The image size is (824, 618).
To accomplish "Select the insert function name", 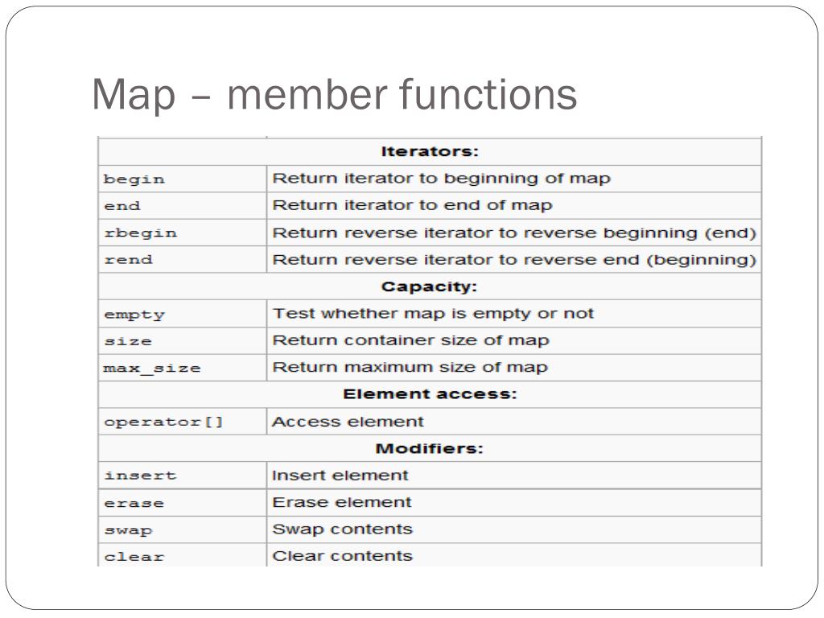I will pyautogui.click(x=140, y=476).
